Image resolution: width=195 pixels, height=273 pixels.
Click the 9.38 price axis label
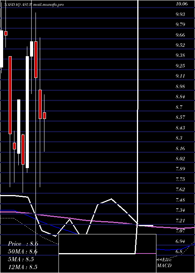[x=180, y=55]
